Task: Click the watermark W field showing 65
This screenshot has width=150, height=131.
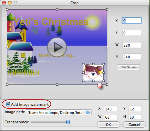Action: (111, 117)
